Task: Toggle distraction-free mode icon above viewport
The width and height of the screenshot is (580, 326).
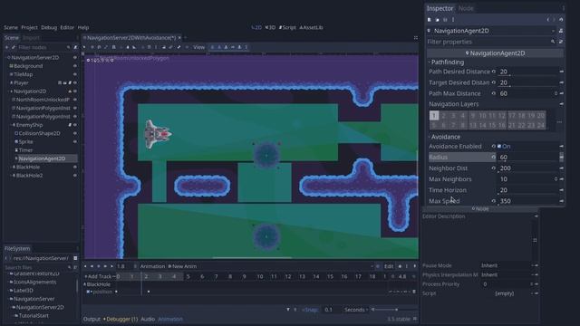Action: pos(416,38)
